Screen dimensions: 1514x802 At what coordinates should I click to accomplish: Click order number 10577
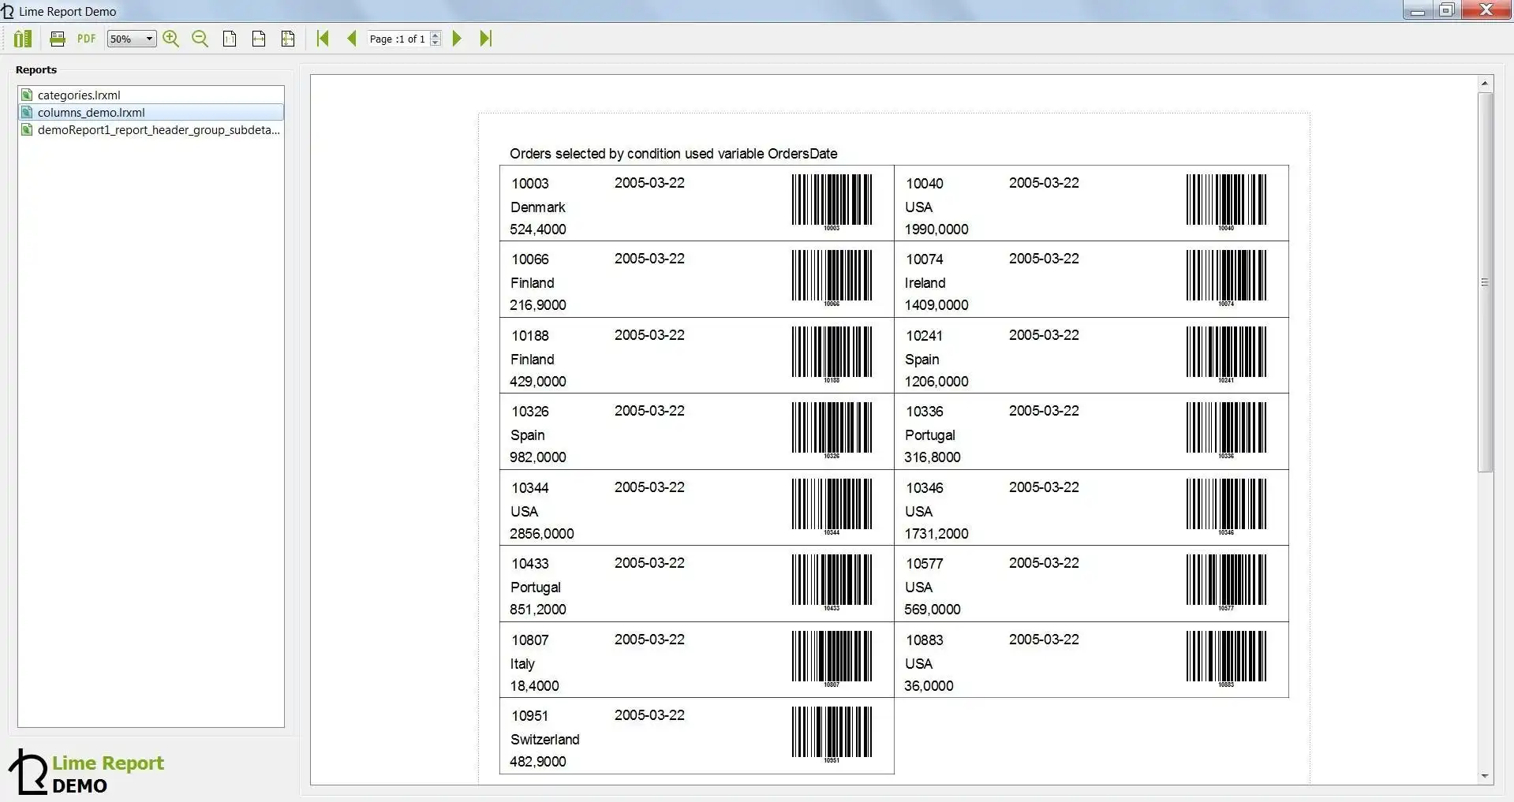point(925,564)
